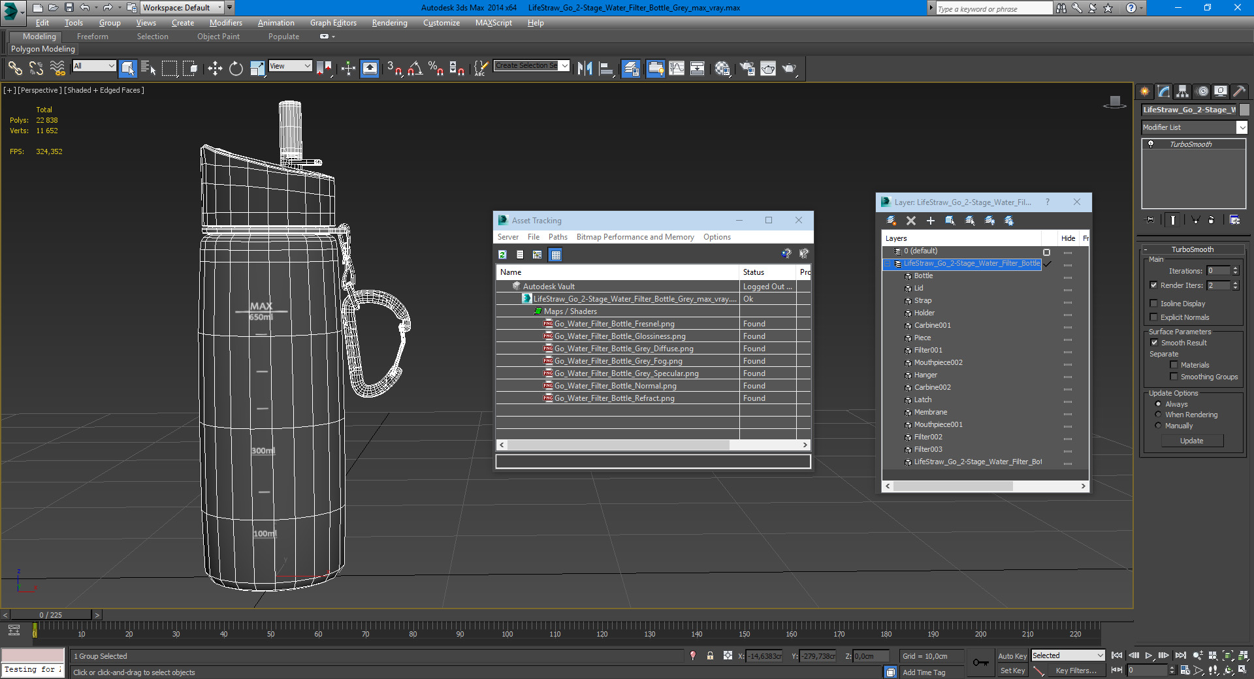The image size is (1254, 679).
Task: Activate the Select and Rotate tool
Action: click(x=236, y=68)
